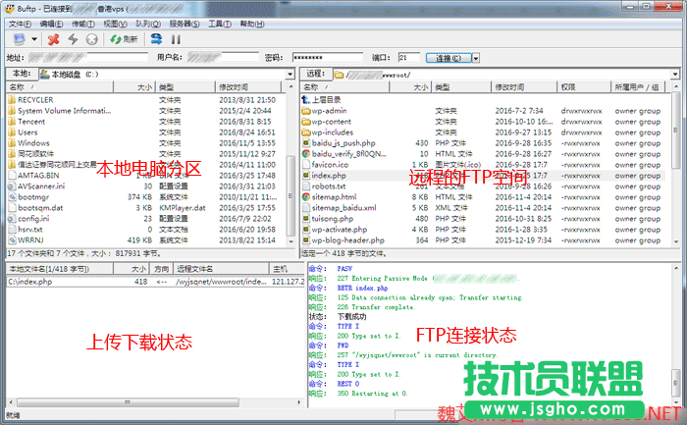This screenshot has width=687, height=425.
Task: Open the 传输(T) menu
Action: [83, 24]
